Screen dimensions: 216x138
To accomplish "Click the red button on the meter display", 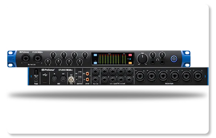I will [130, 55].
